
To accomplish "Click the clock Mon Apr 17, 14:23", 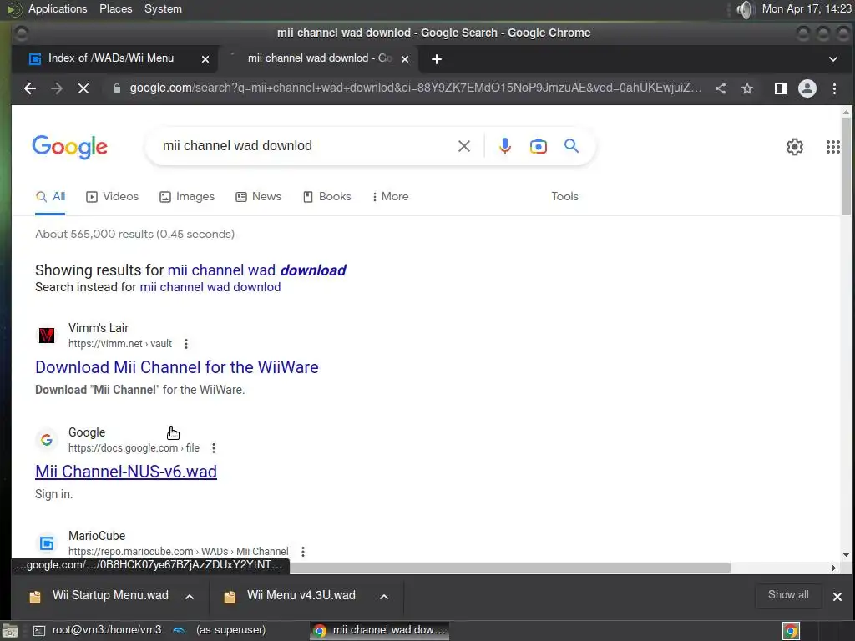I will (807, 9).
